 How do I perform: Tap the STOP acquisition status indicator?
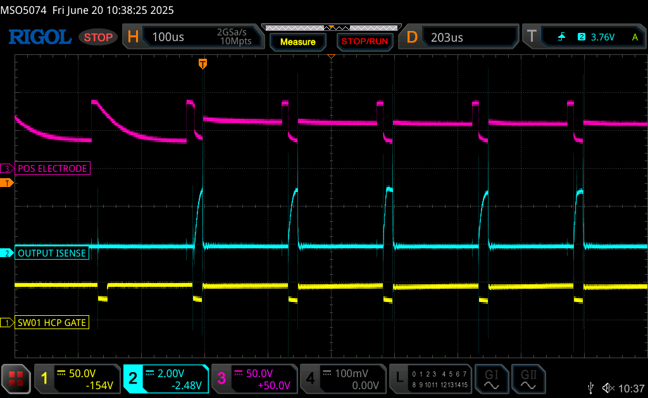click(98, 37)
